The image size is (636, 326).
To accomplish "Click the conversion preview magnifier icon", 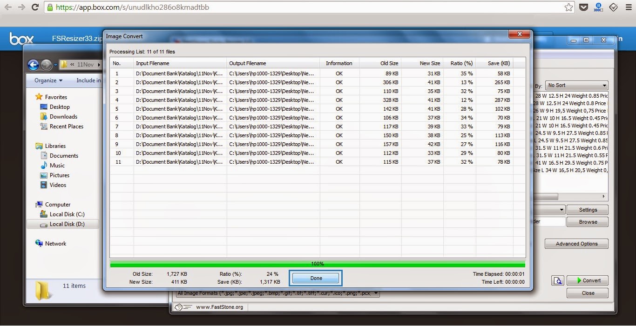I will pos(557,280).
